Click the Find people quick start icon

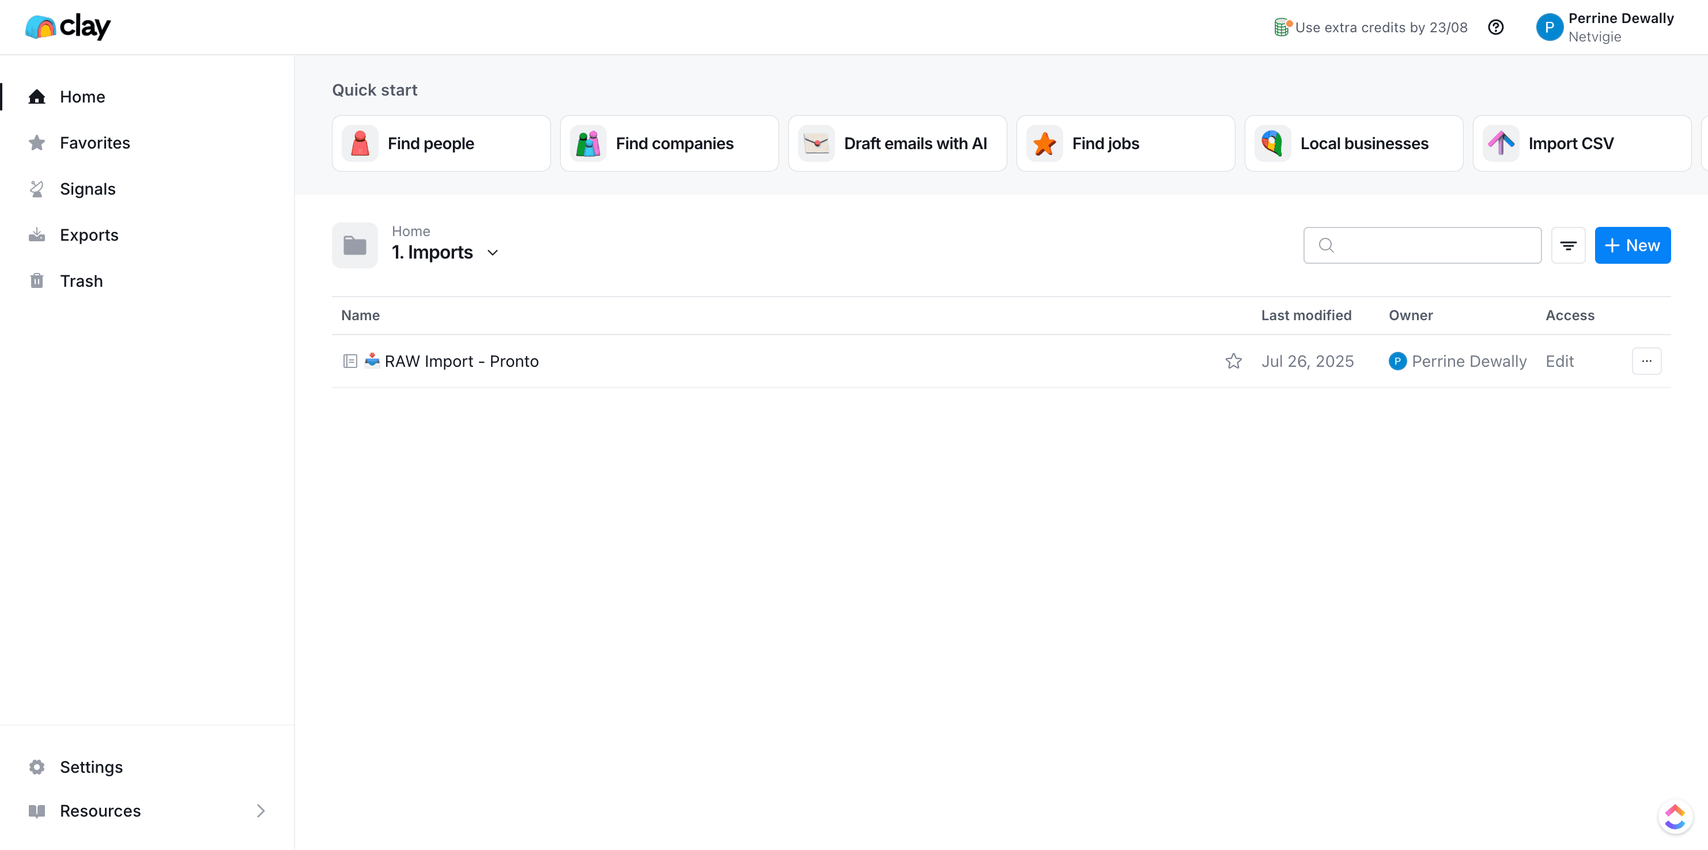point(360,143)
